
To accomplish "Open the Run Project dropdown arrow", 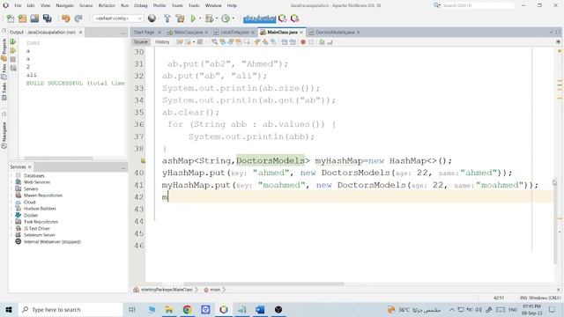I will coord(200,18).
